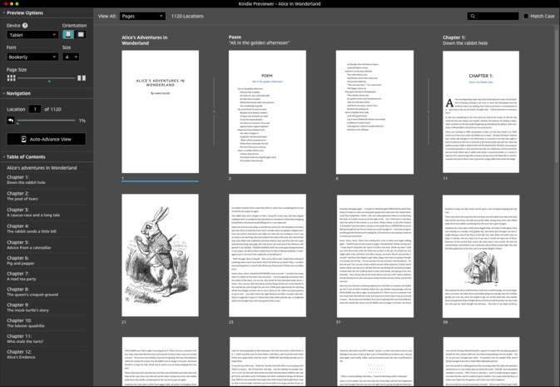This screenshot has height=387, width=560.
Task: Click the 'Poem' section heading above thumbnails
Action: 235,37
